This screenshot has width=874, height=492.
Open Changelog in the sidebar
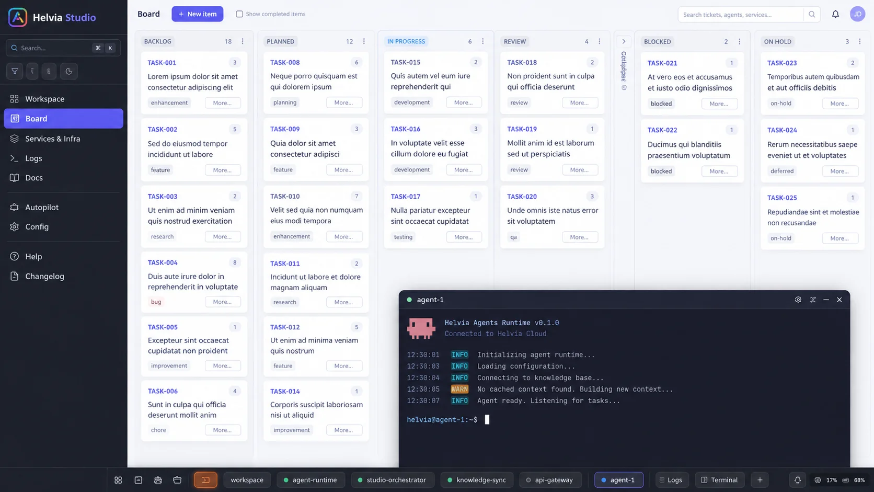point(63,276)
